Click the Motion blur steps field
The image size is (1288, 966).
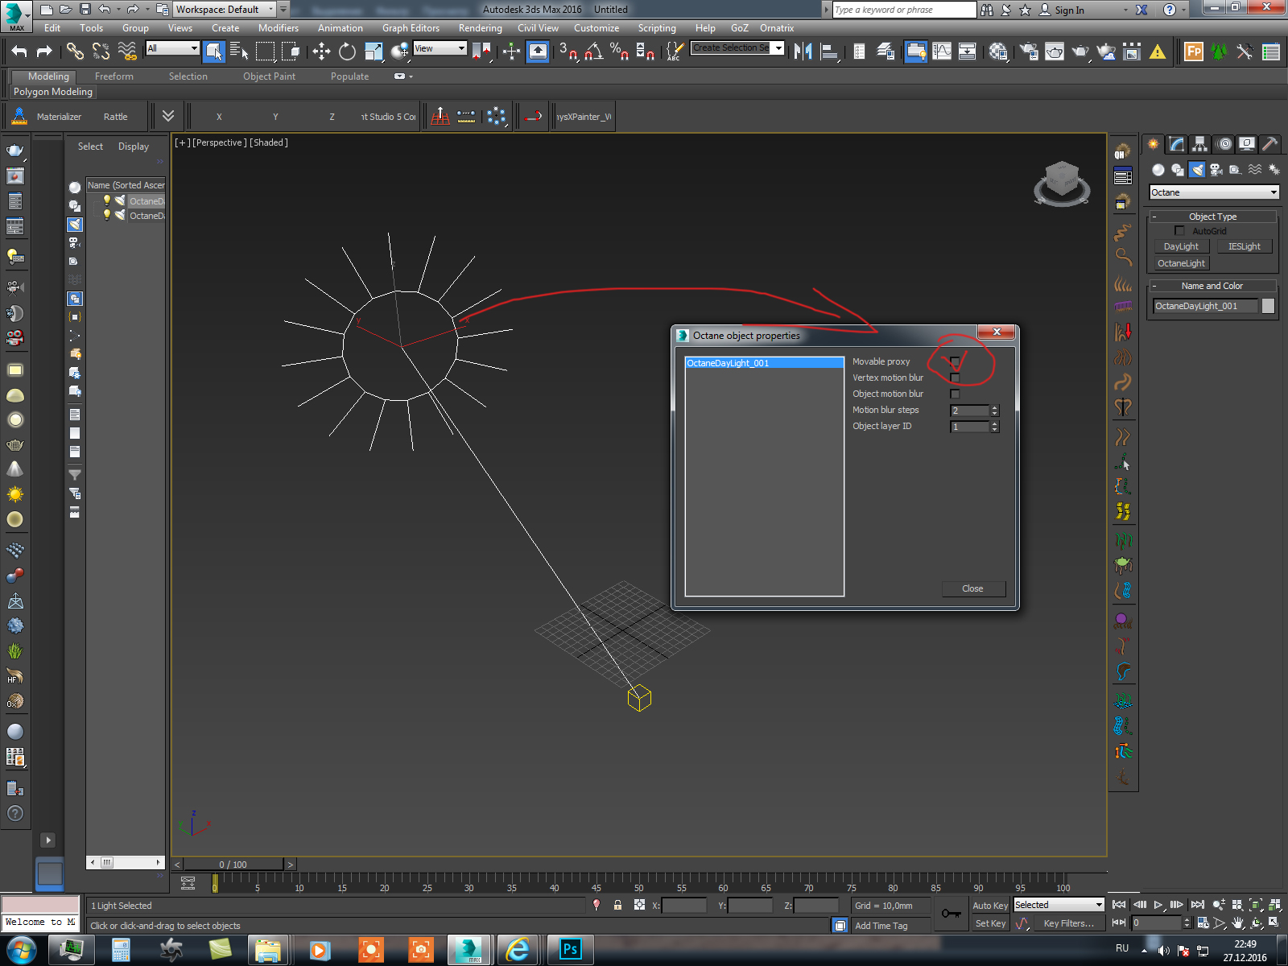pyautogui.click(x=969, y=411)
